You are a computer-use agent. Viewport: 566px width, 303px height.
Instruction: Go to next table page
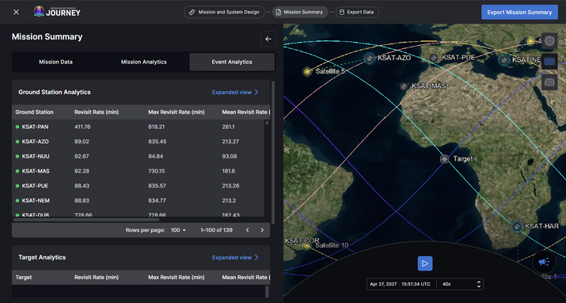[262, 229]
